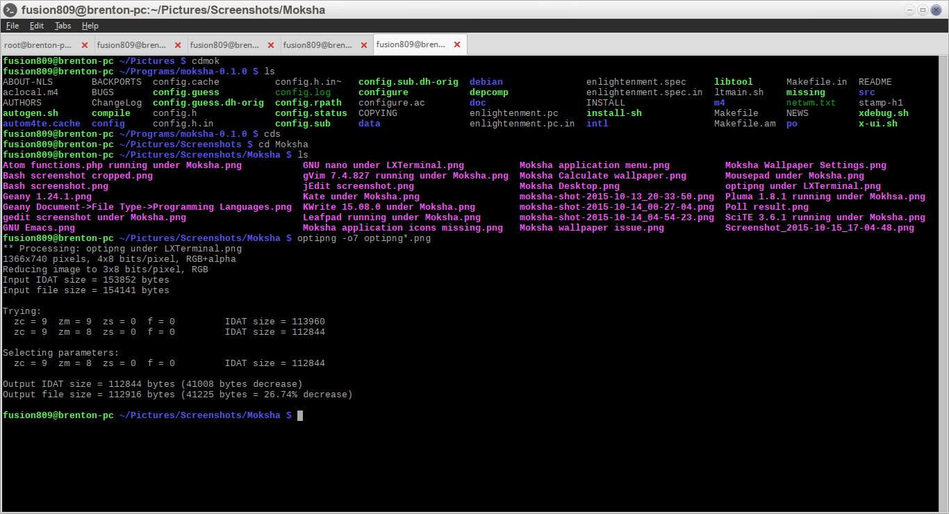Select the active rightmost terminal tab
Image resolution: width=949 pixels, height=514 pixels.
click(411, 44)
